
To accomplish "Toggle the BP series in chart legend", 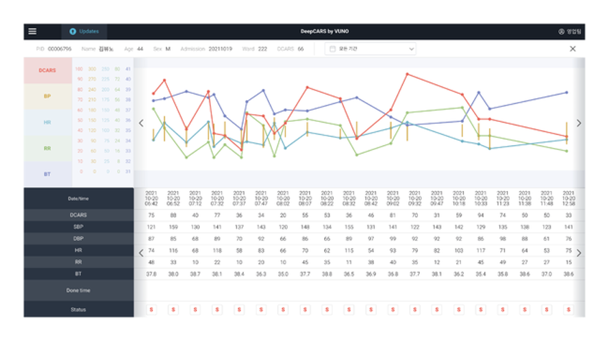I will [x=47, y=97].
